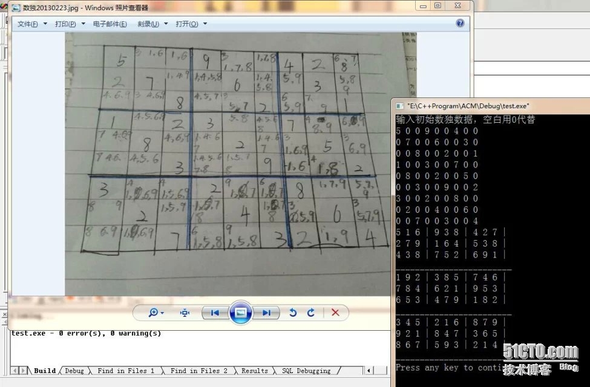Click the 'test.exe - 0 error(s), 0 warning(s)' line
The height and width of the screenshot is (387, 590).
86,333
